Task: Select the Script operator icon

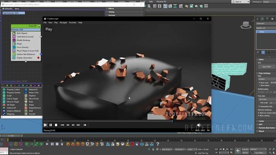Action: [4, 96]
